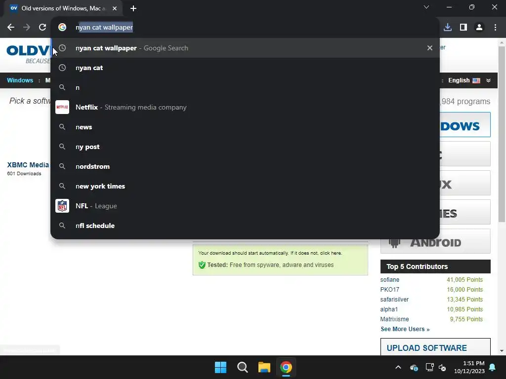Select the single letter n search suggestion

pyautogui.click(x=245, y=87)
